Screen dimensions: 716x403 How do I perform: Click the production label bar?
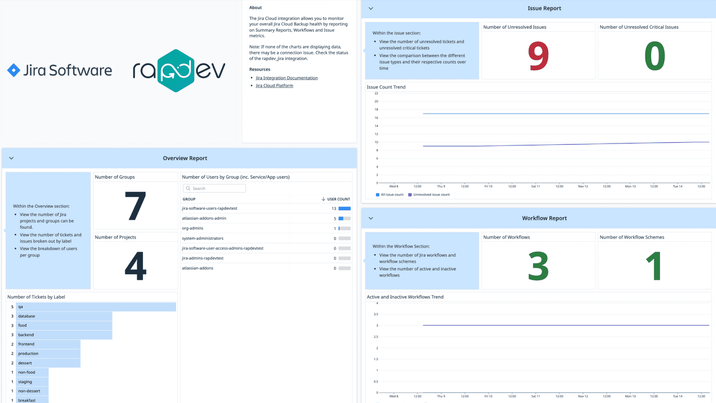[x=48, y=353]
